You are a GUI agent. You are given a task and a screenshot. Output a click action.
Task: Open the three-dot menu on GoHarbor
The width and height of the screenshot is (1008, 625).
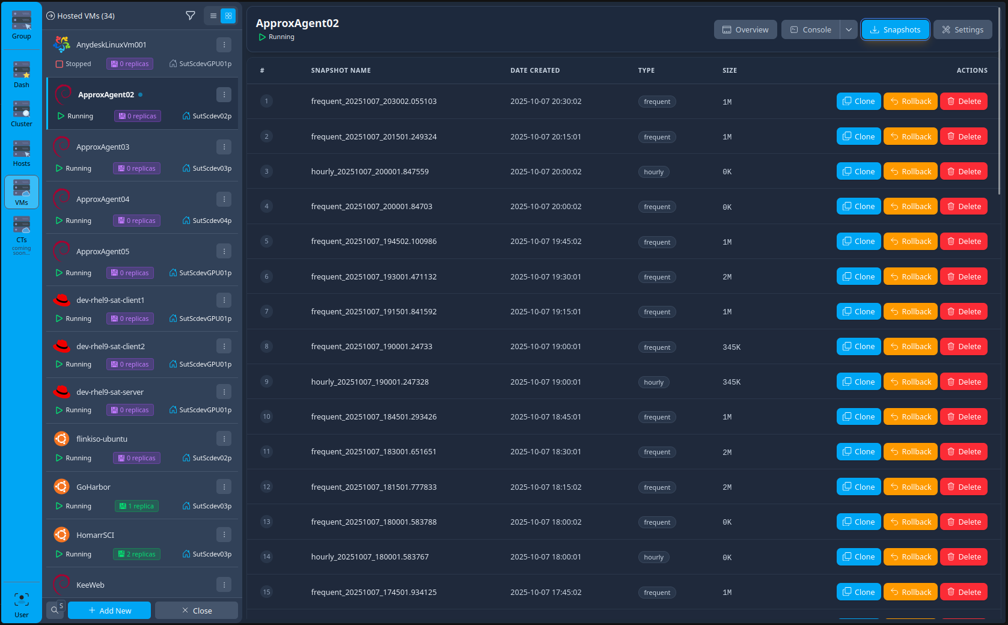(224, 486)
